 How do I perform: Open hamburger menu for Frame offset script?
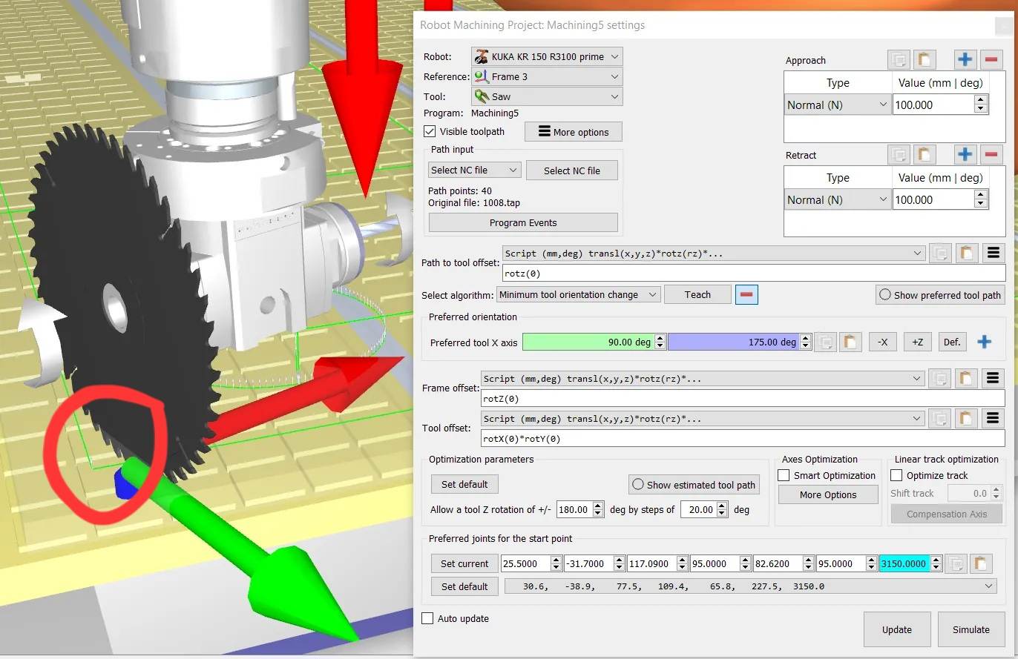(993, 379)
